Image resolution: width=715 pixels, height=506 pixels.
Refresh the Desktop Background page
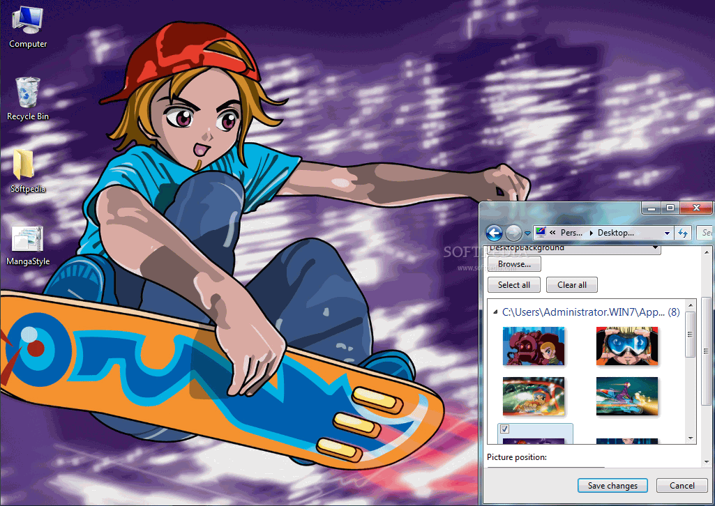(x=683, y=233)
